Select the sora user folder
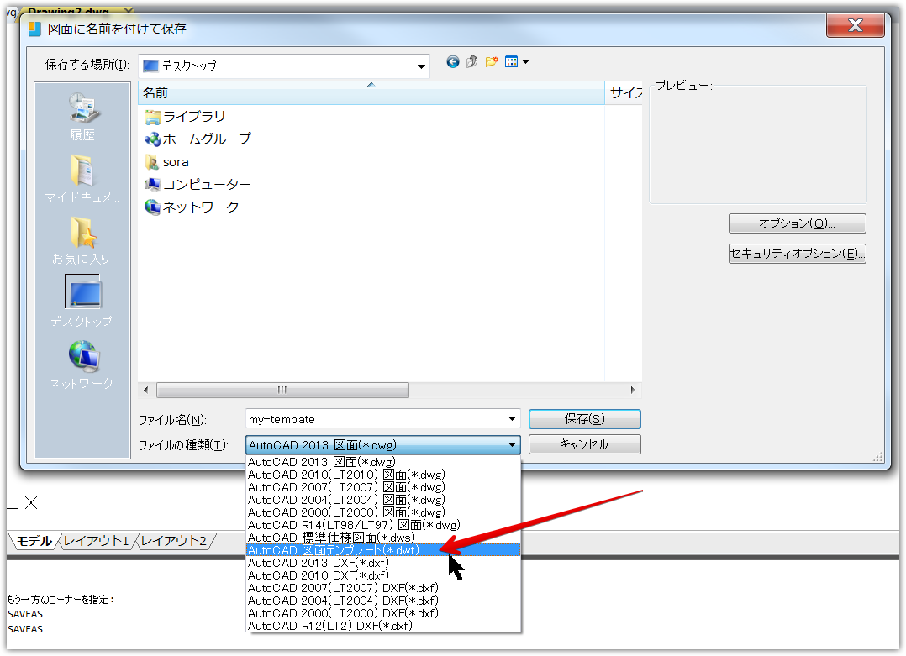906x656 pixels. coord(167,162)
